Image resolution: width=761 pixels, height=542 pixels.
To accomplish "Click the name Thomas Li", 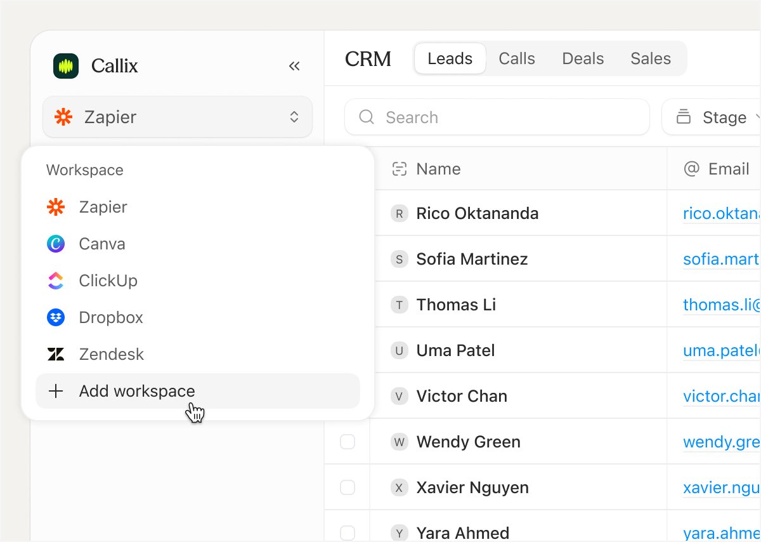I will coord(456,305).
